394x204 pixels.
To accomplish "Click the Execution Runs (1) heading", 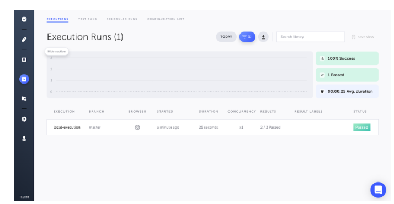I will pos(85,37).
